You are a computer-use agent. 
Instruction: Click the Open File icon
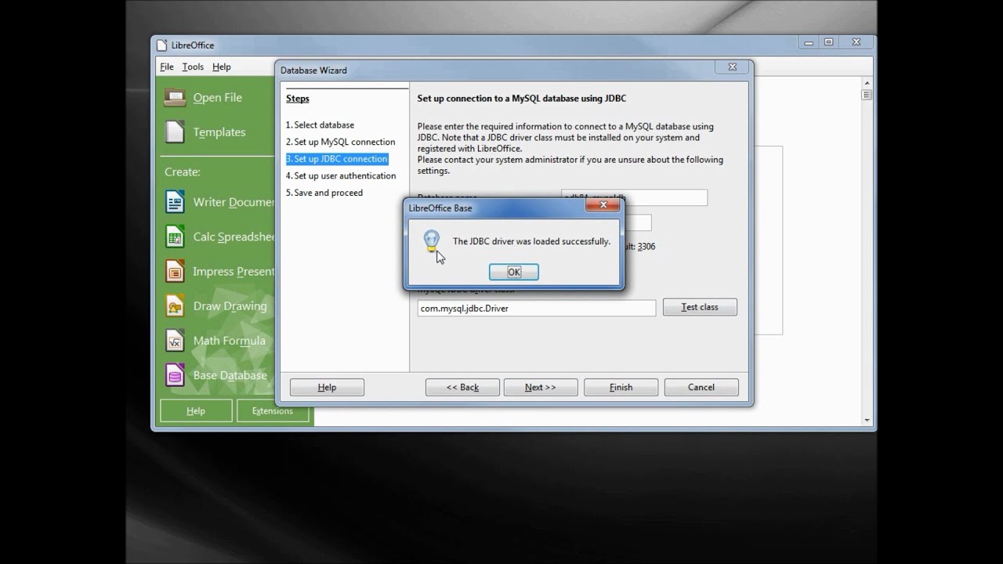click(175, 98)
